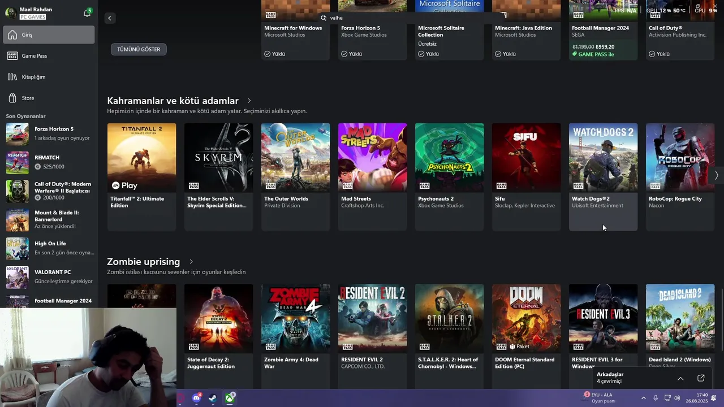Open Football Manager 2024 in sidebar
Image resolution: width=724 pixels, height=407 pixels.
click(x=48, y=301)
